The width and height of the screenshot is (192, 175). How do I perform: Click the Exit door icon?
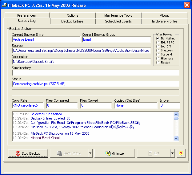pyautogui.click(x=150, y=153)
